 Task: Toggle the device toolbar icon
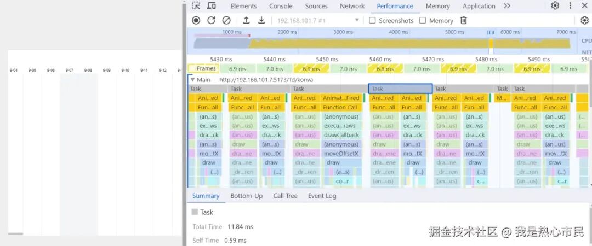[x=212, y=5]
